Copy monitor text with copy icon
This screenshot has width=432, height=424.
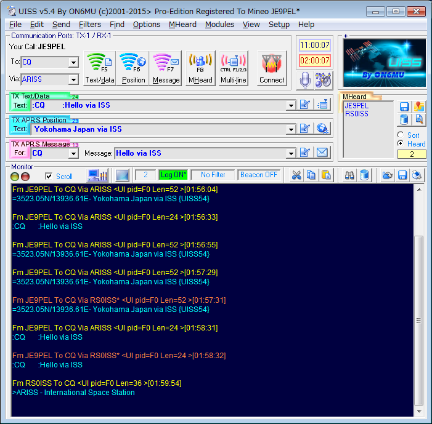(x=311, y=175)
